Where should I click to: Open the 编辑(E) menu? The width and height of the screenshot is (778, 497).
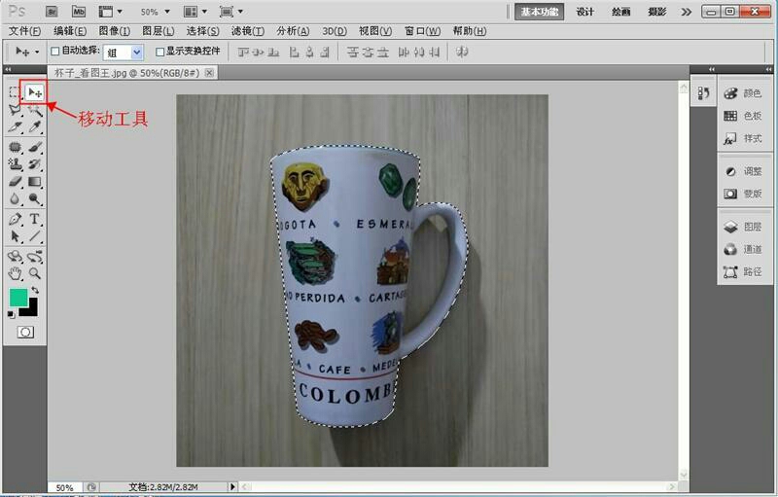click(x=69, y=31)
